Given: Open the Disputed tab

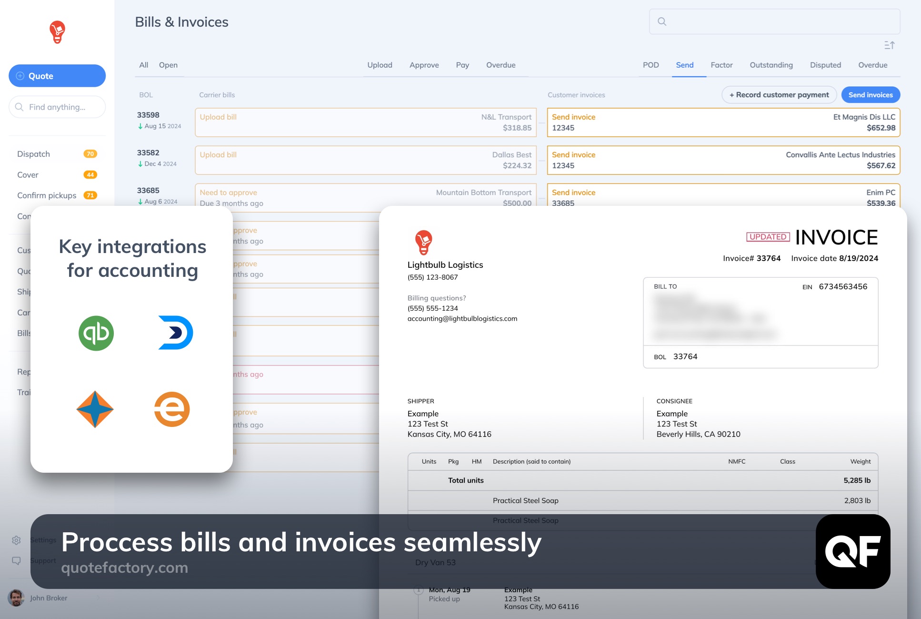Looking at the screenshot, I should [826, 65].
